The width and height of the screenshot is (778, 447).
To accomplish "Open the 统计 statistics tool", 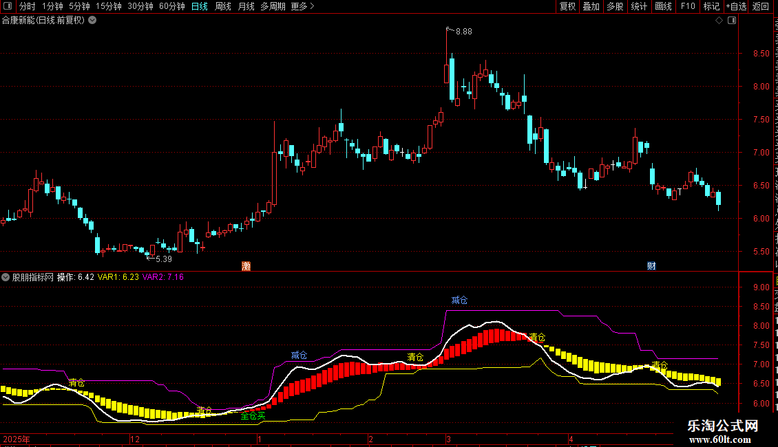I will 639,6.
